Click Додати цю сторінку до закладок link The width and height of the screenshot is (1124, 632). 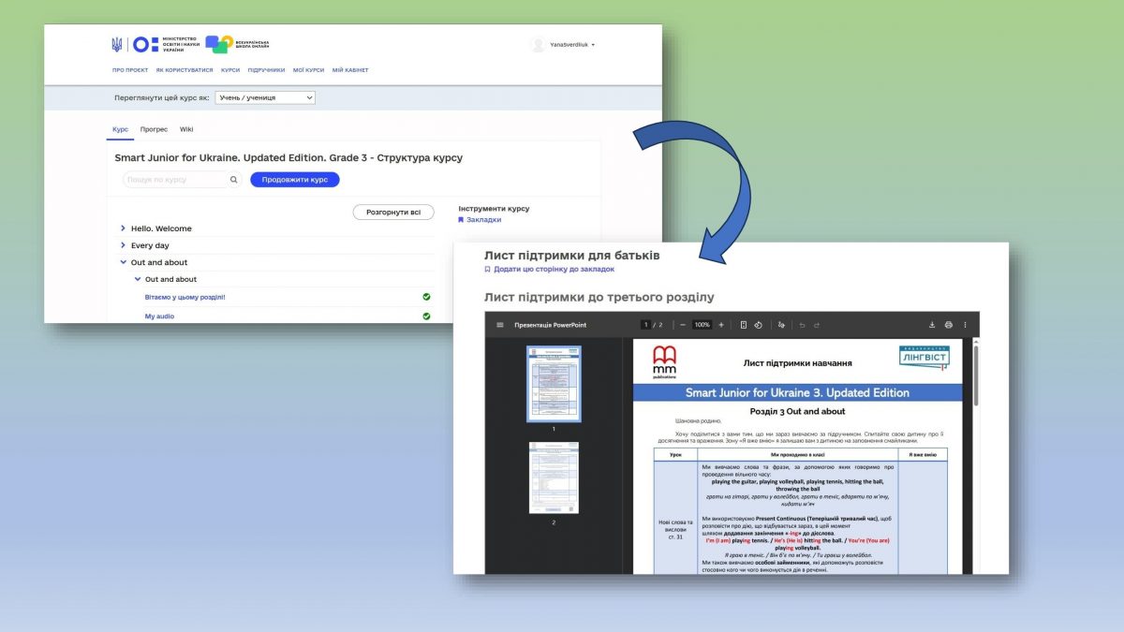coord(554,269)
